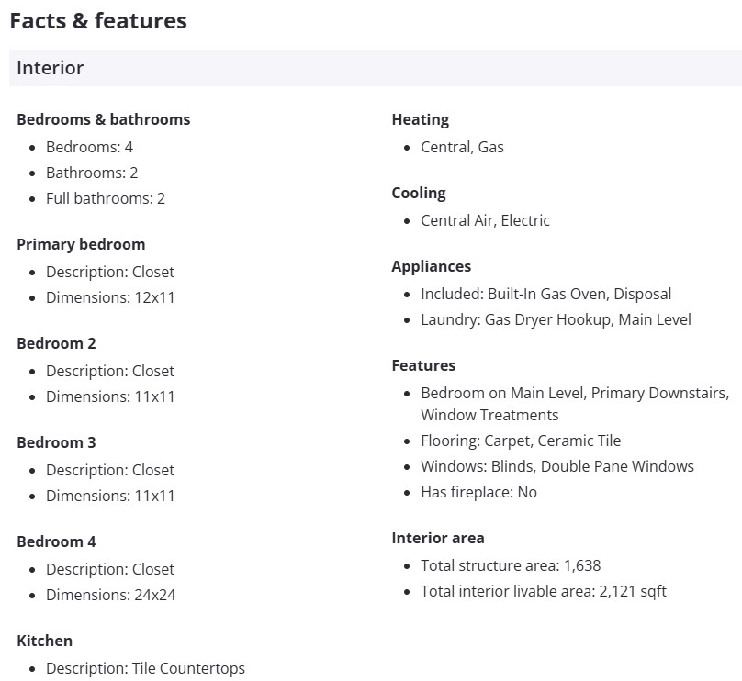Select the Kitchen subheading
Viewport: 742px width, 681px height.
tap(44, 641)
